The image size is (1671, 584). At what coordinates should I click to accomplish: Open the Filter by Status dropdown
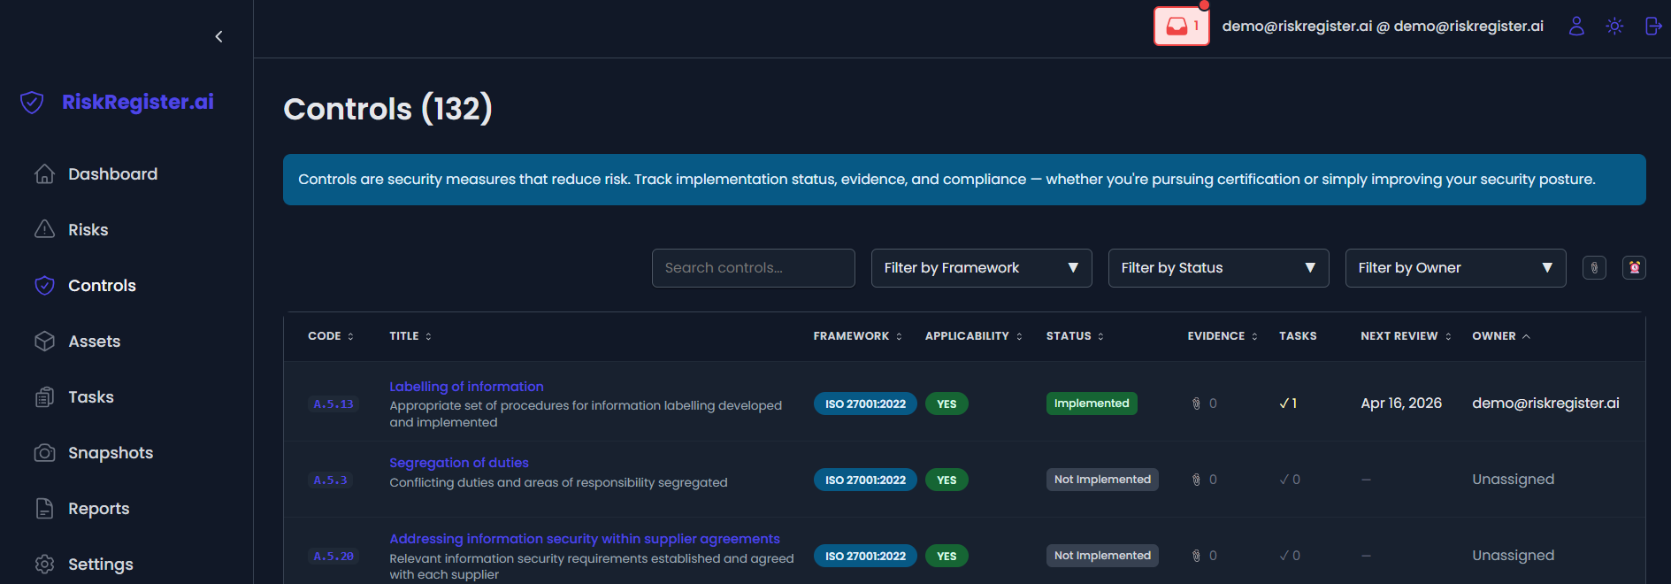[x=1218, y=268]
